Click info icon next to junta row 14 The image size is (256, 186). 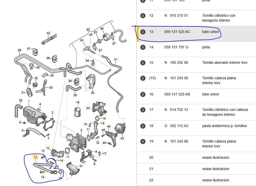[143, 47]
